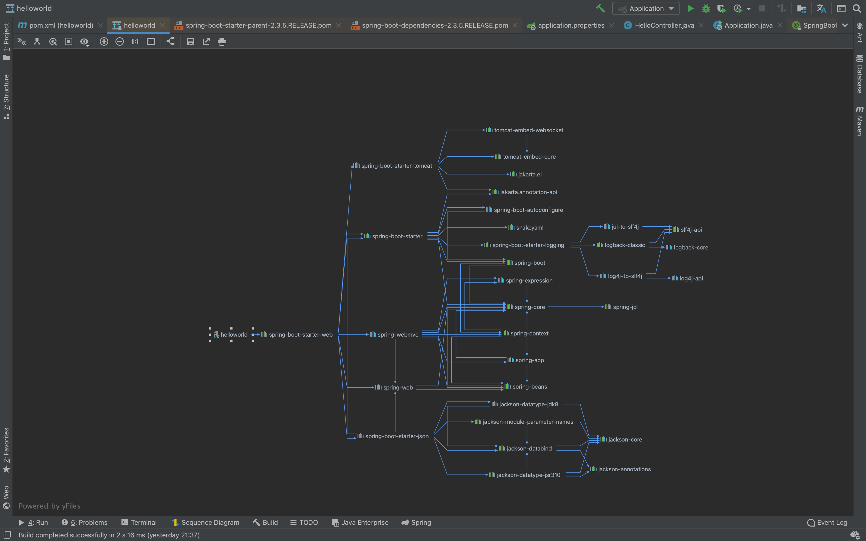Expand the profiler dropdown arrow
866x541 pixels.
pyautogui.click(x=749, y=9)
